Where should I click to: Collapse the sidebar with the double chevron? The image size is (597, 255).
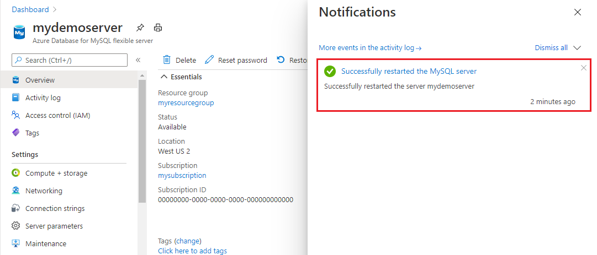coord(138,60)
